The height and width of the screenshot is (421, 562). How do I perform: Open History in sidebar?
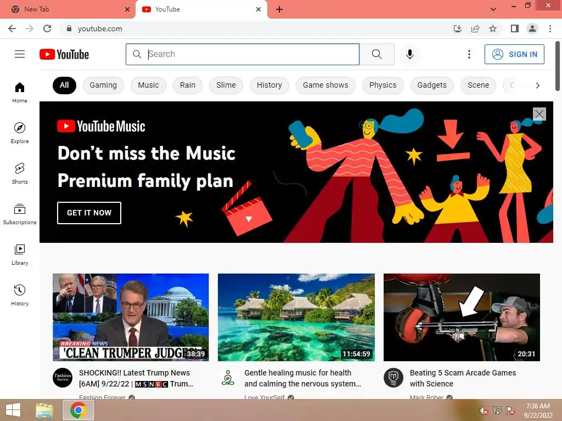[x=20, y=295]
